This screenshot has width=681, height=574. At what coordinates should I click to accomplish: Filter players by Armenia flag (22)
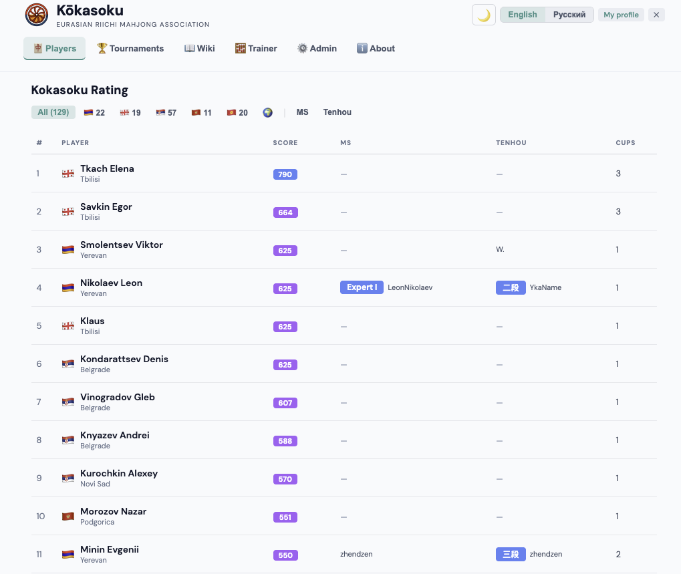(94, 113)
